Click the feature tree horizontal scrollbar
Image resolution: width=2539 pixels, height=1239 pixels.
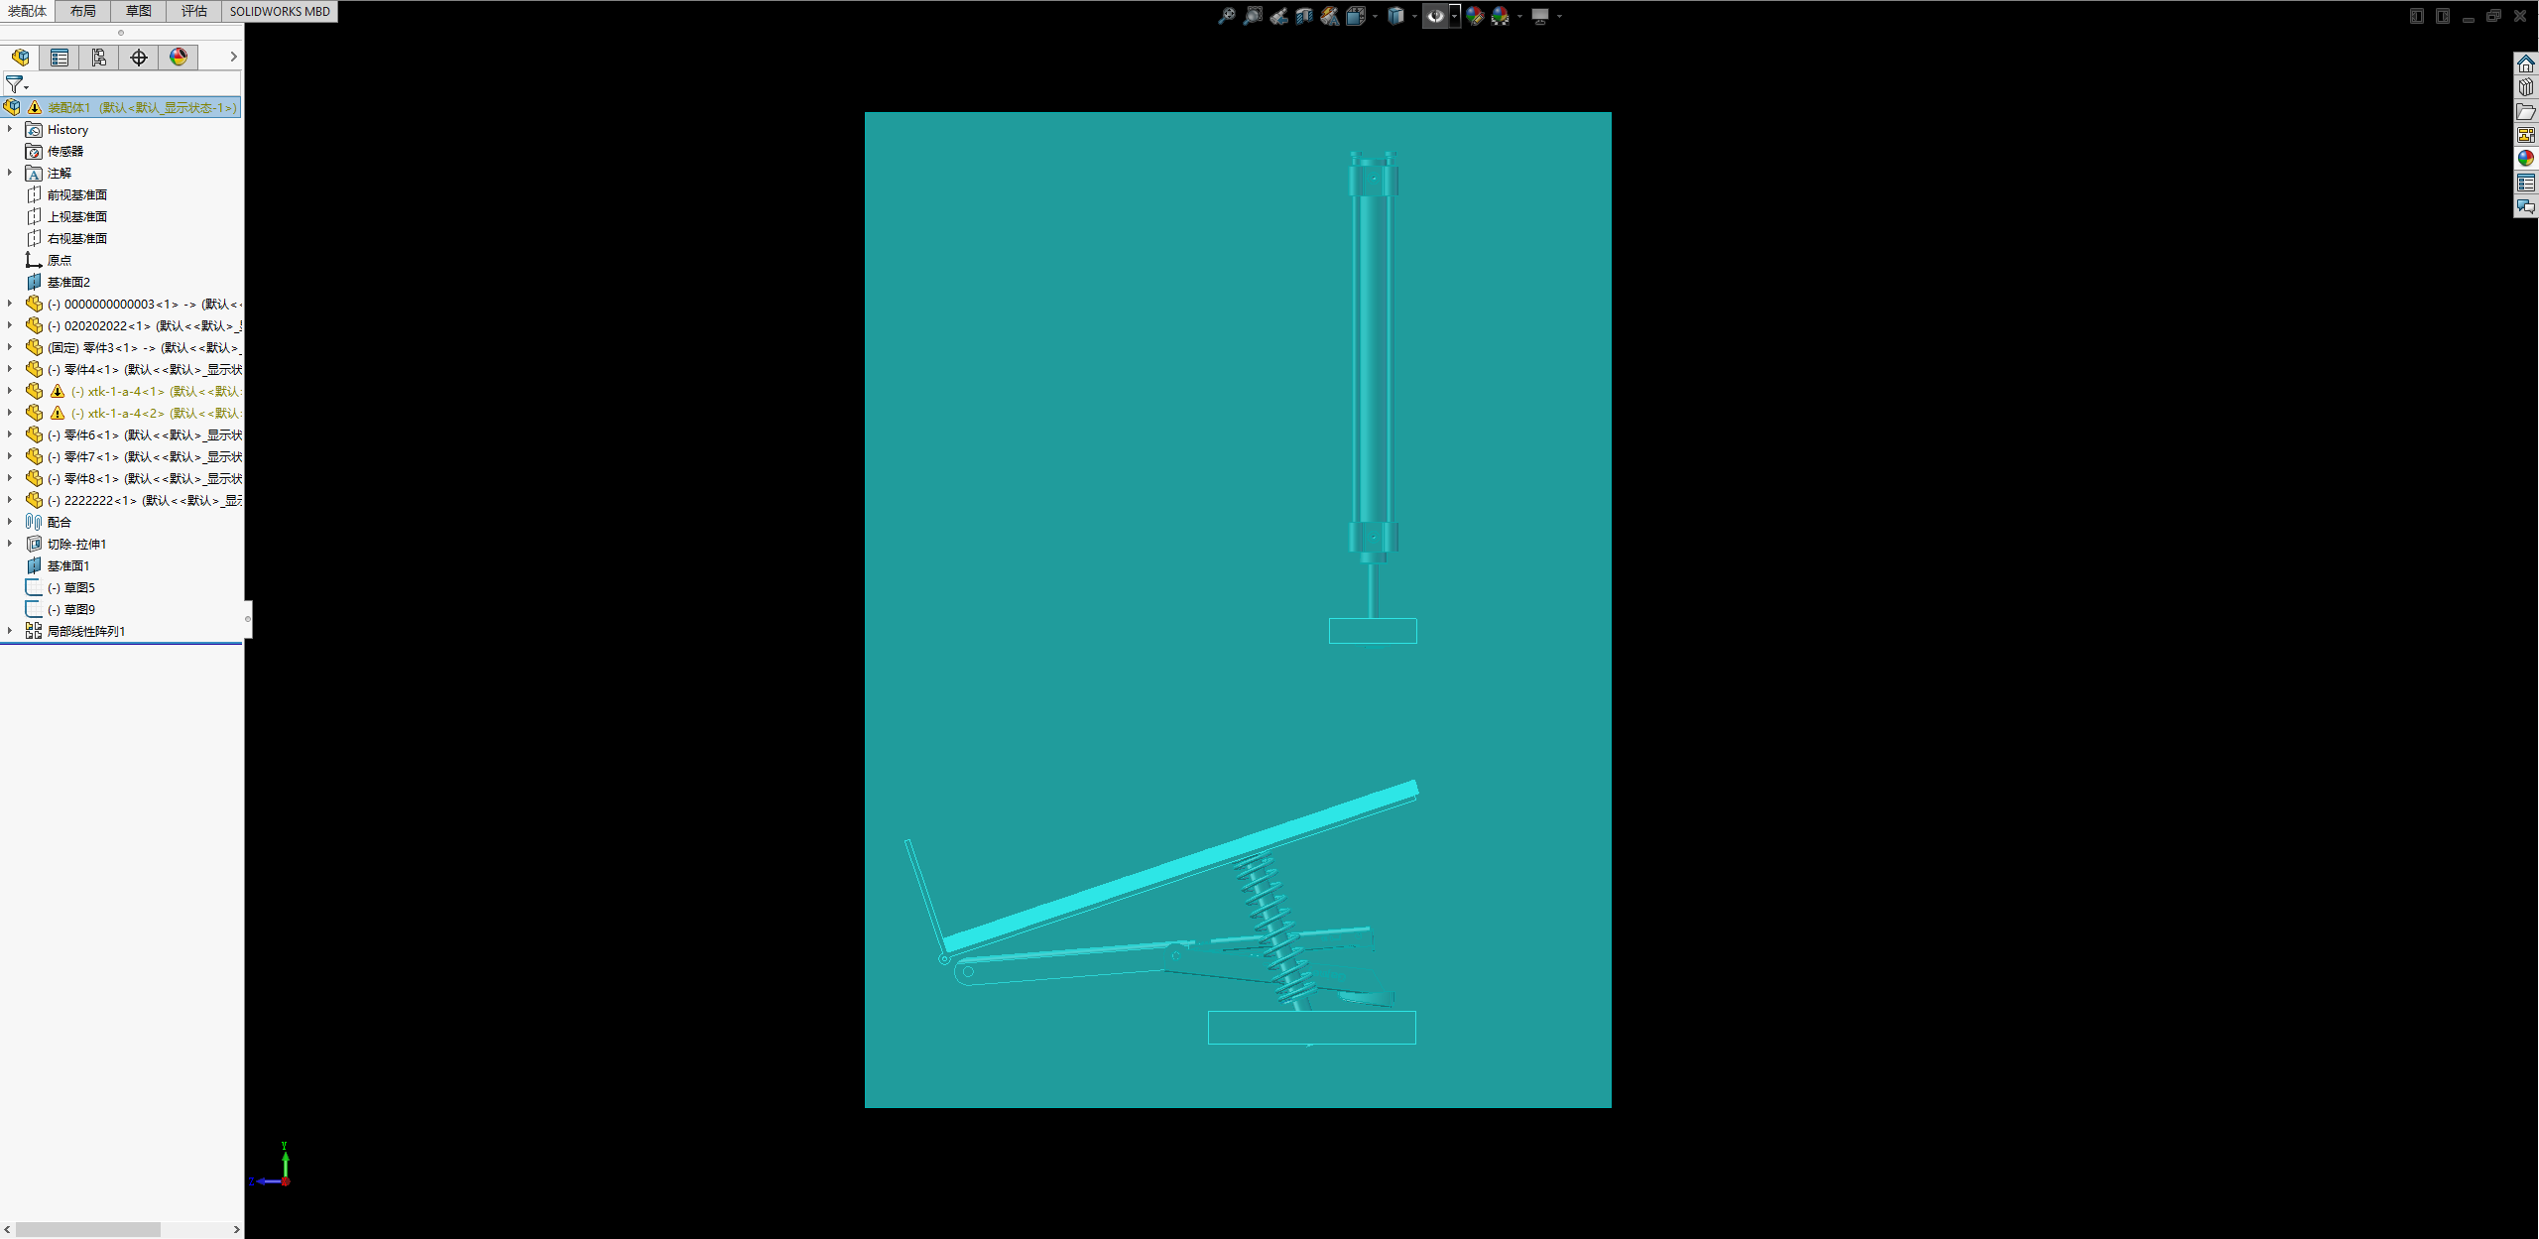(x=88, y=1229)
